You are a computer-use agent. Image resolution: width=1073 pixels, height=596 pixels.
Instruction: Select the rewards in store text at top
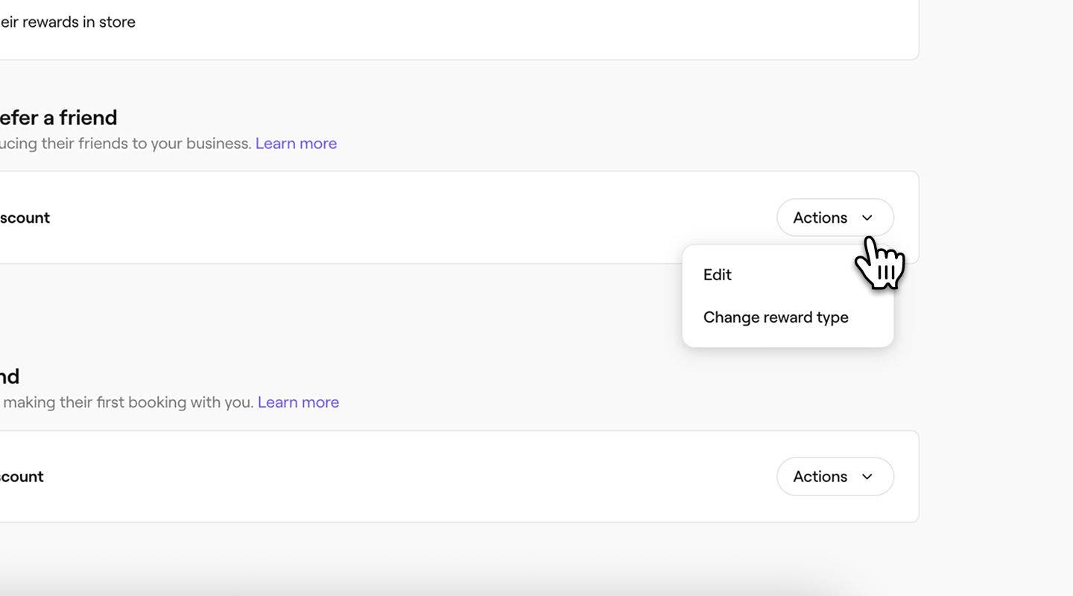(x=67, y=21)
